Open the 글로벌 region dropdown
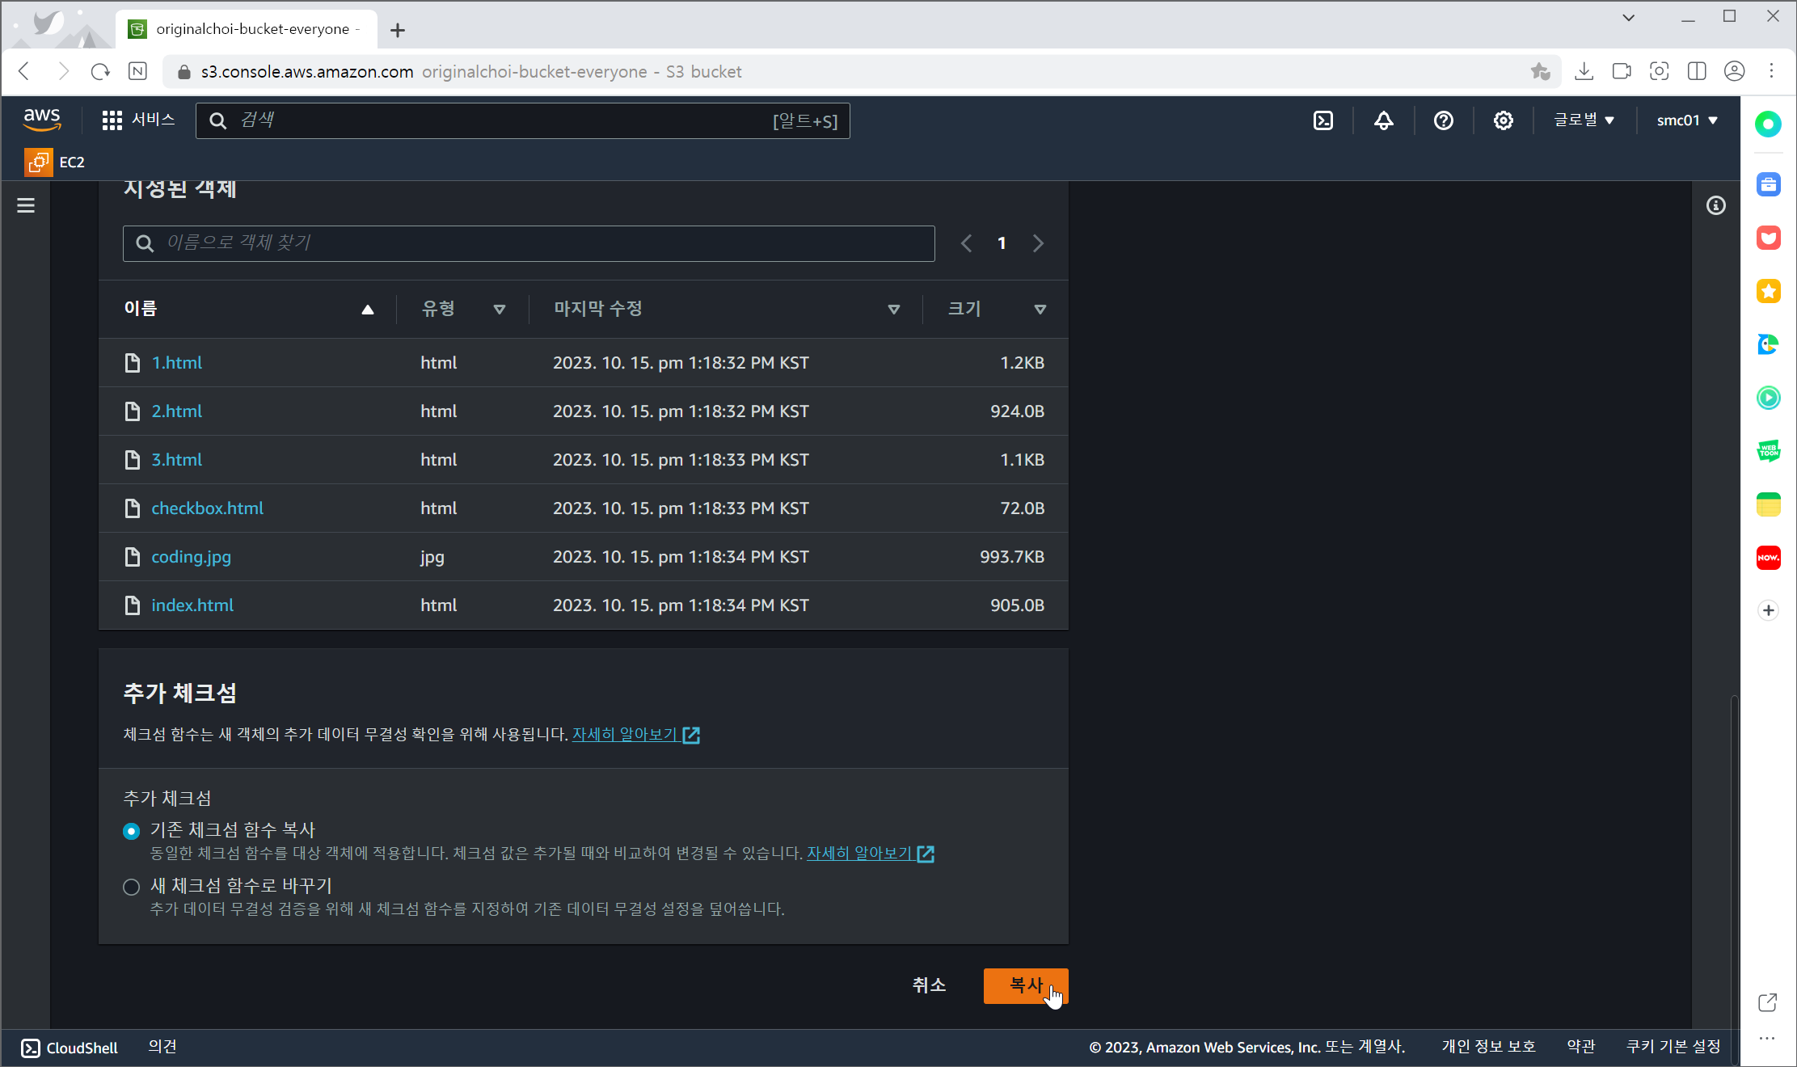This screenshot has height=1067, width=1797. click(1584, 120)
